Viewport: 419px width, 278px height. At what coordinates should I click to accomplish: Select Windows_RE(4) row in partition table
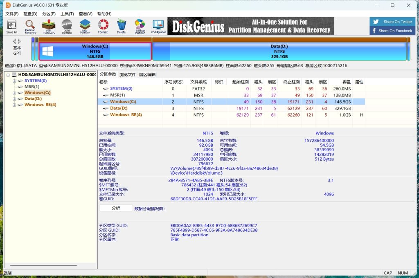[x=232, y=115]
